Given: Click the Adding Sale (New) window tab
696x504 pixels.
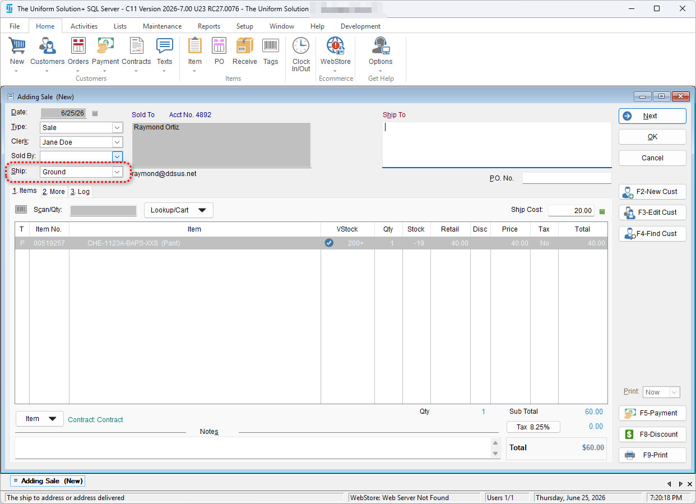Looking at the screenshot, I should pos(47,481).
